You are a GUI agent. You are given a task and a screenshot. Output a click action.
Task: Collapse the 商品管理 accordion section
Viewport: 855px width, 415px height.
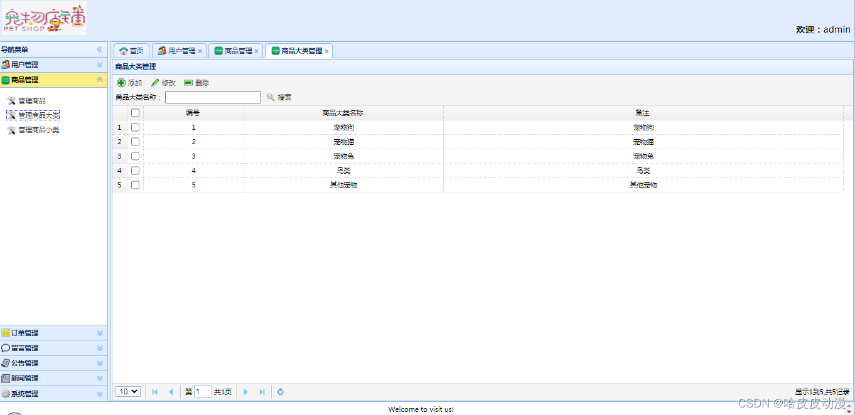tap(99, 80)
